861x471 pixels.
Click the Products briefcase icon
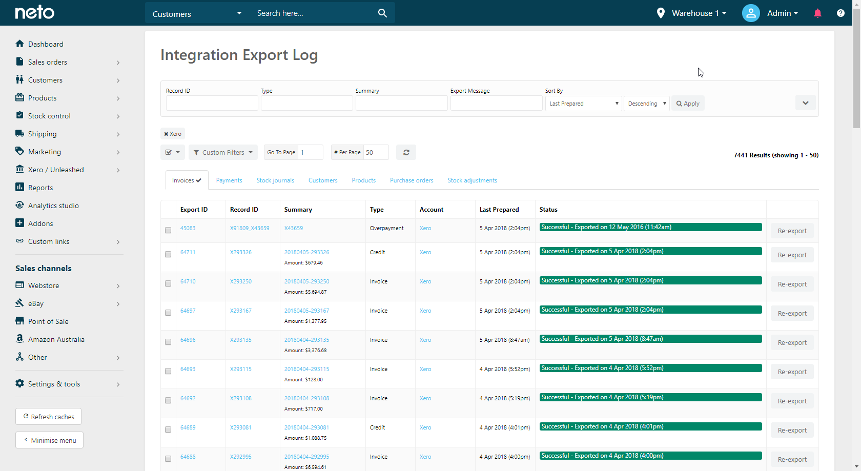[19, 97]
